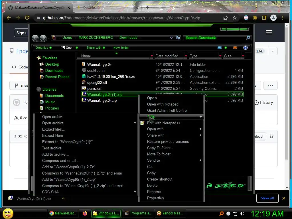Image resolution: width=292 pixels, height=219 pixels.
Task: Expand the address bar path dropdown arrow
Action: [171, 38]
